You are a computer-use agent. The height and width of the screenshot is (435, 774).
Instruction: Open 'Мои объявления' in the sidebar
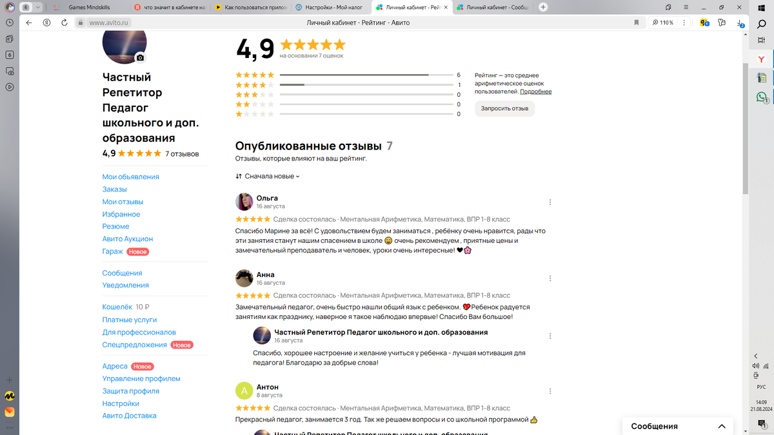pos(131,177)
